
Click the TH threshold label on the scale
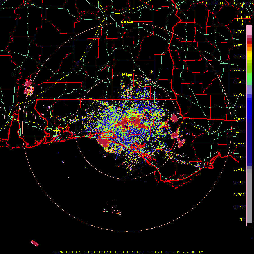click(242, 220)
